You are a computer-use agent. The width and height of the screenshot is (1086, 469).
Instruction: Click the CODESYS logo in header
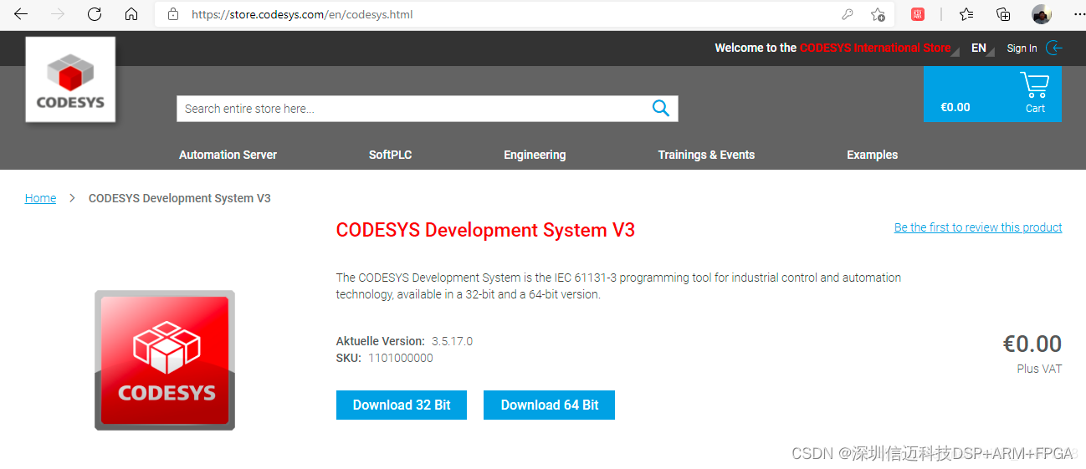[x=70, y=80]
